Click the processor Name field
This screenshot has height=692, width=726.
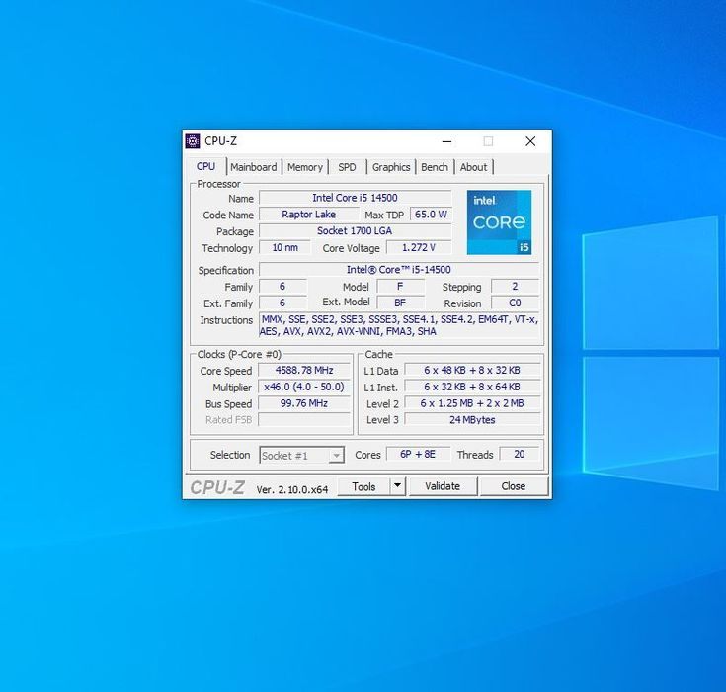pos(355,198)
